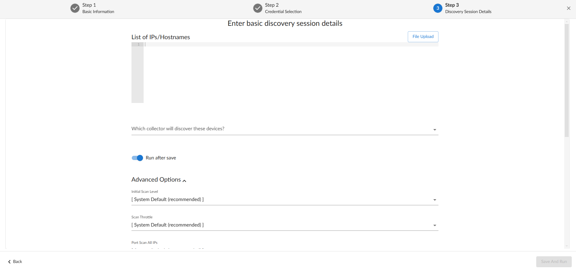Screen dimensions: 576x273
Task: Click the Step 1 checkmark icon
Action: [75, 8]
